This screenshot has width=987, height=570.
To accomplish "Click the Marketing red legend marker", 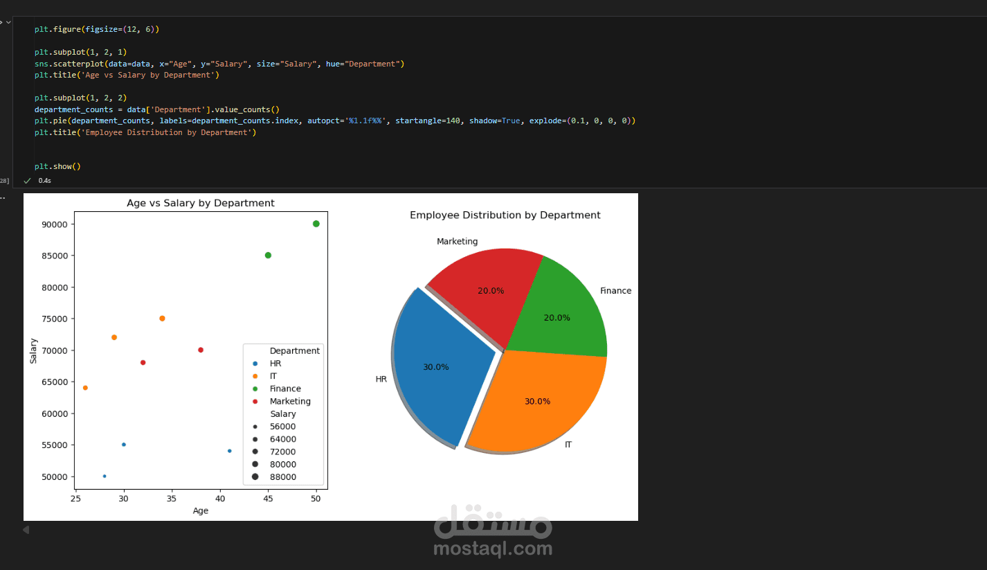I will (255, 401).
